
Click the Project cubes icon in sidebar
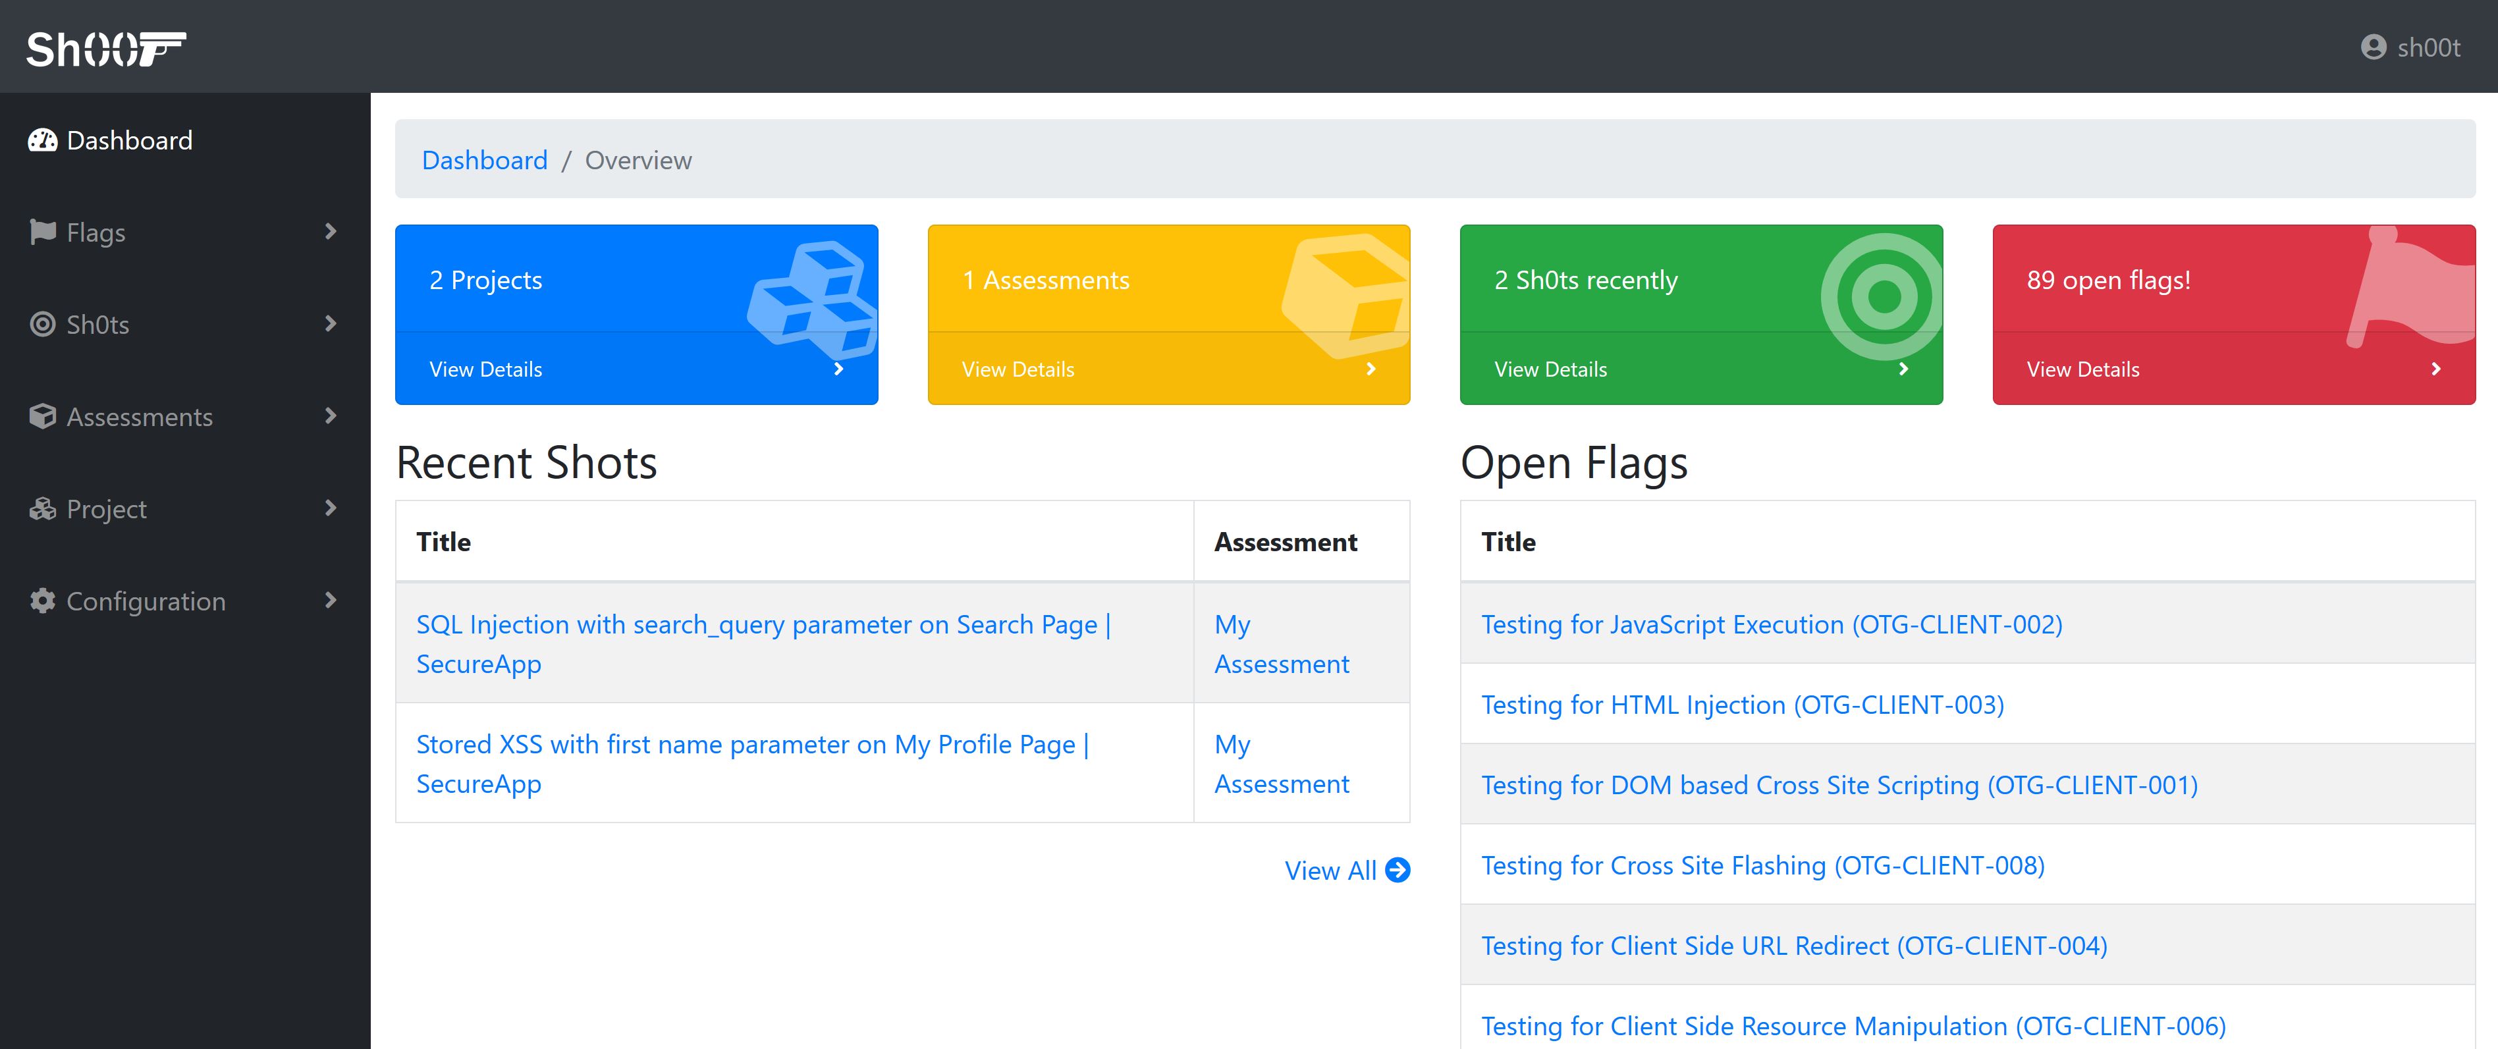pyautogui.click(x=43, y=509)
